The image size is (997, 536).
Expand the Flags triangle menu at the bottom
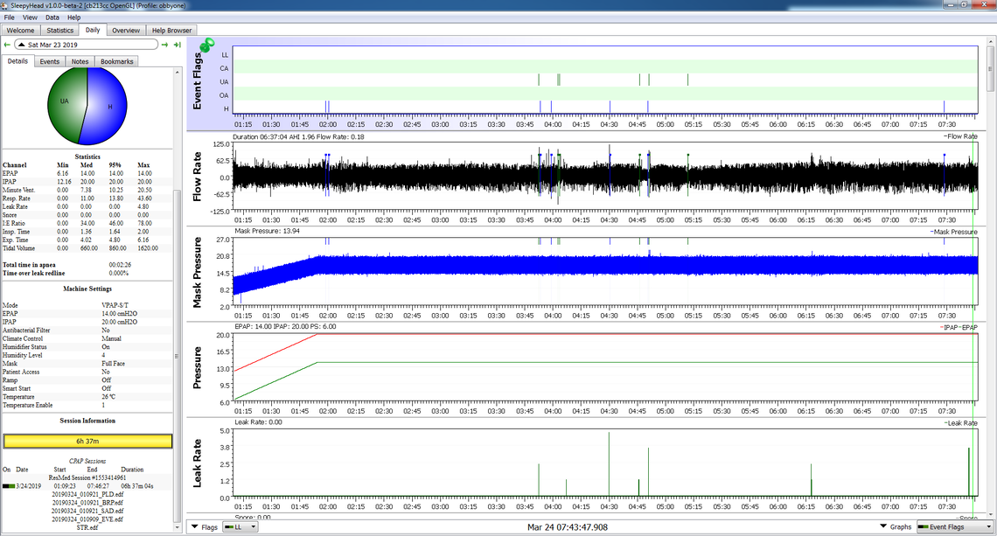pos(195,527)
